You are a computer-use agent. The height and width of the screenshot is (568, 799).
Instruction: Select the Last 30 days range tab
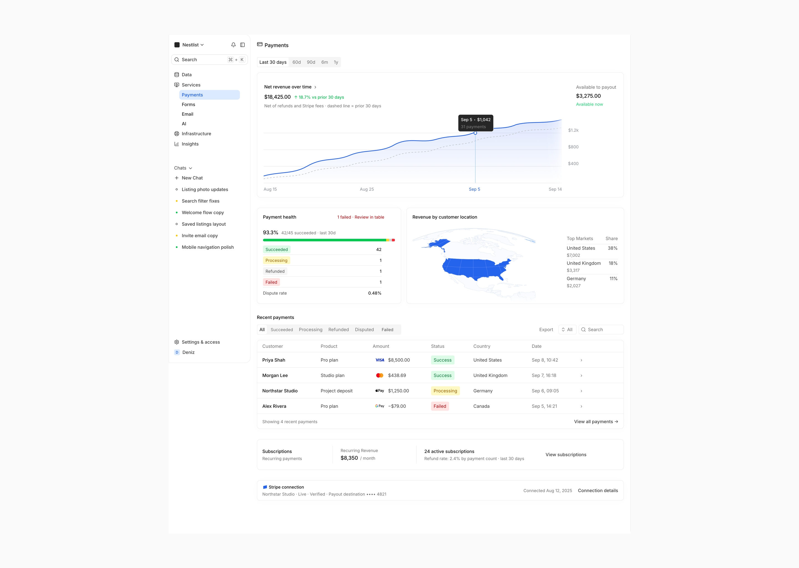coord(273,62)
